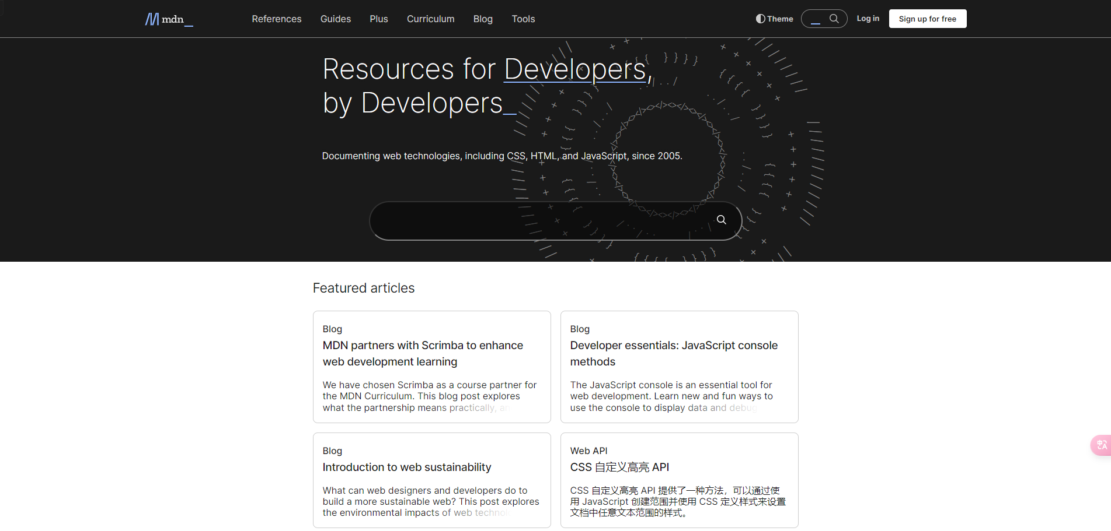This screenshot has height=531, width=1111.
Task: Go to the Curriculum page
Action: 431,19
